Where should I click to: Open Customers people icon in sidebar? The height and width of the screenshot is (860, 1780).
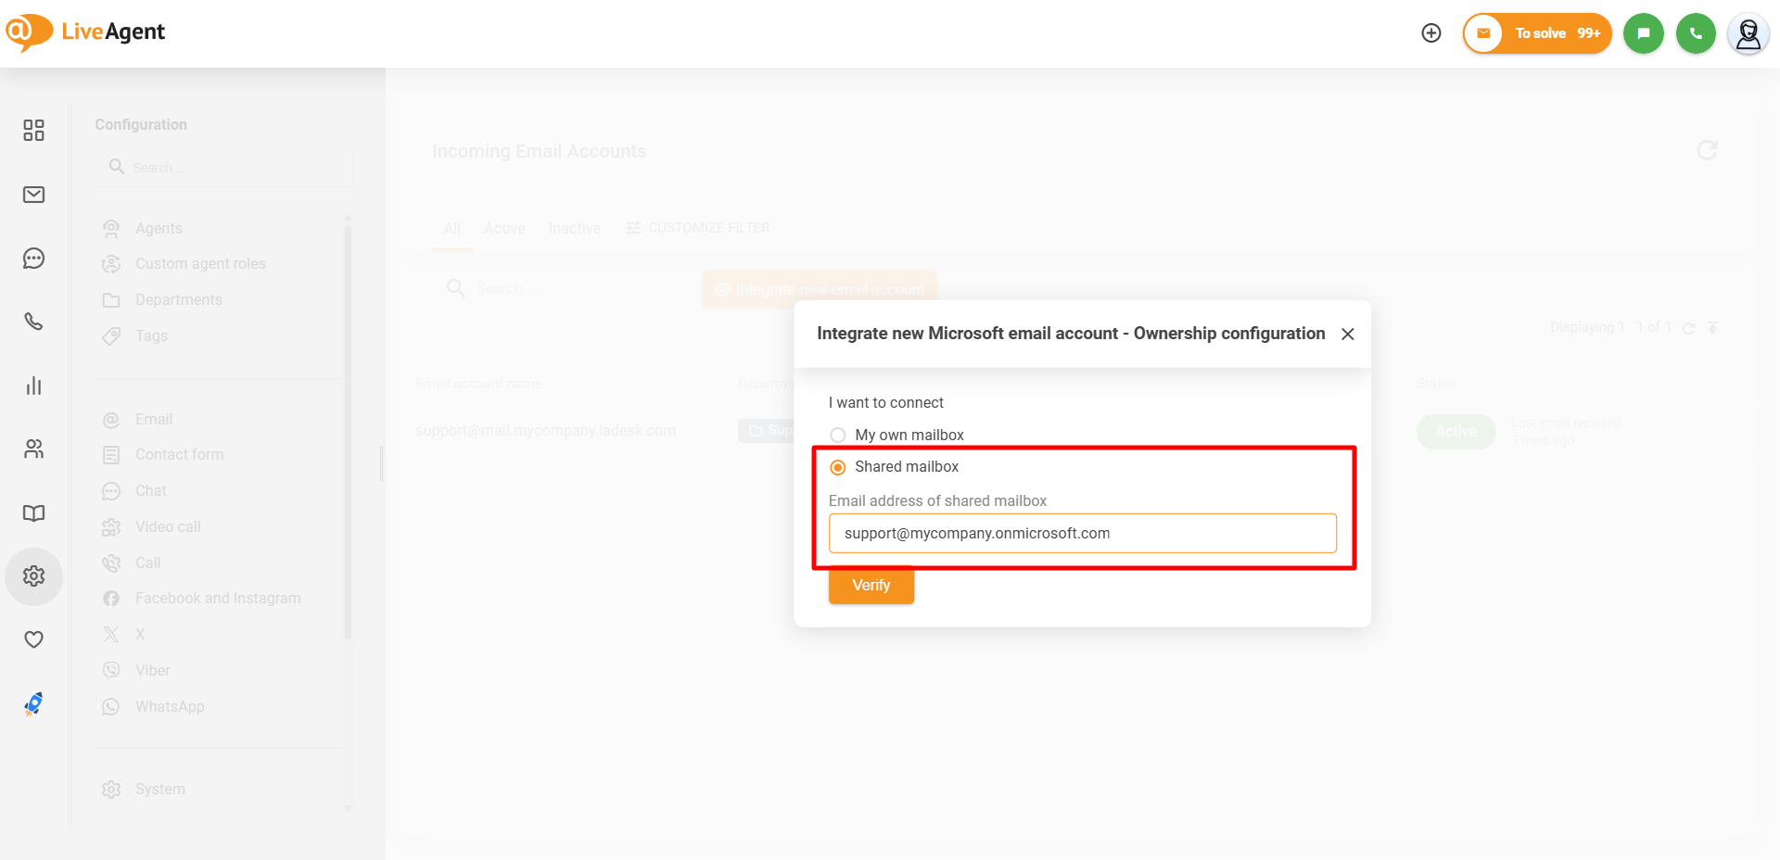(33, 449)
